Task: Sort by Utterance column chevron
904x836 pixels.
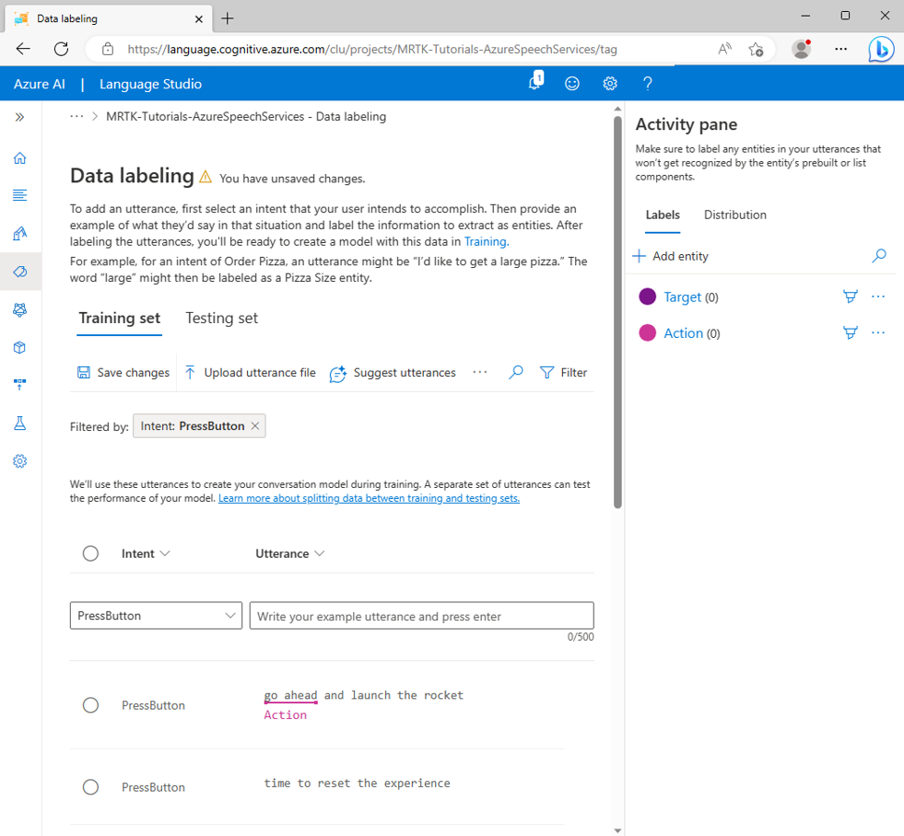Action: click(320, 553)
